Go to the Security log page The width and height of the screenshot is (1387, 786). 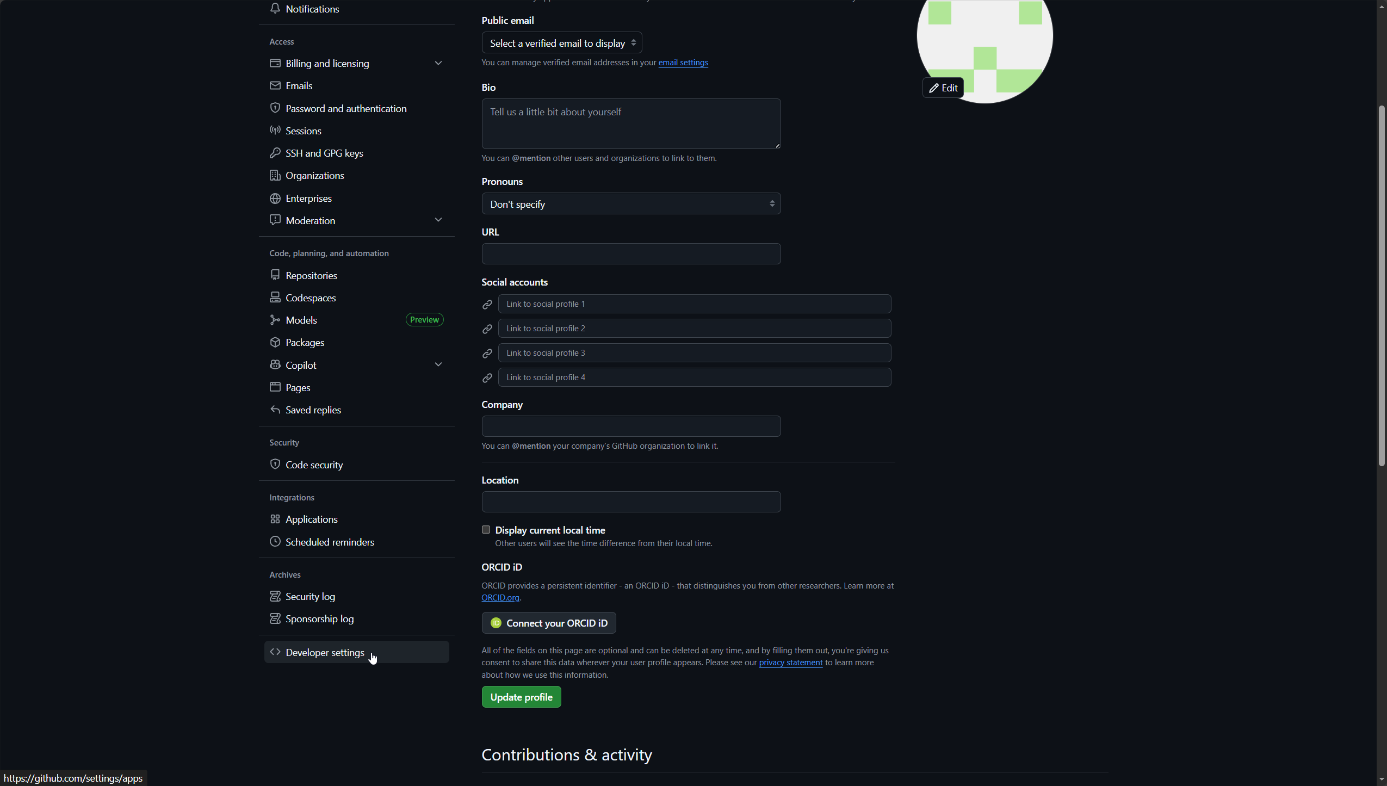point(310,597)
